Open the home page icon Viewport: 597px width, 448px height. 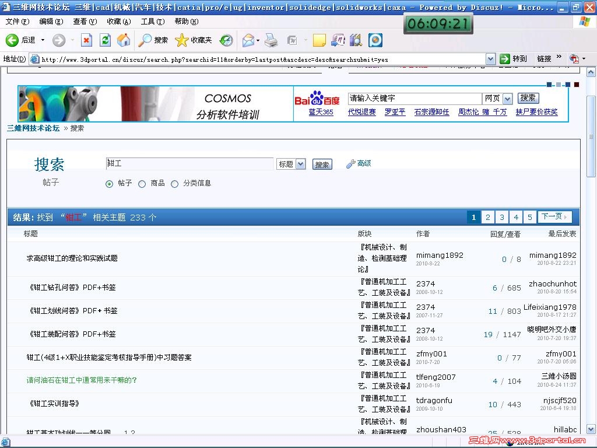(x=124, y=40)
